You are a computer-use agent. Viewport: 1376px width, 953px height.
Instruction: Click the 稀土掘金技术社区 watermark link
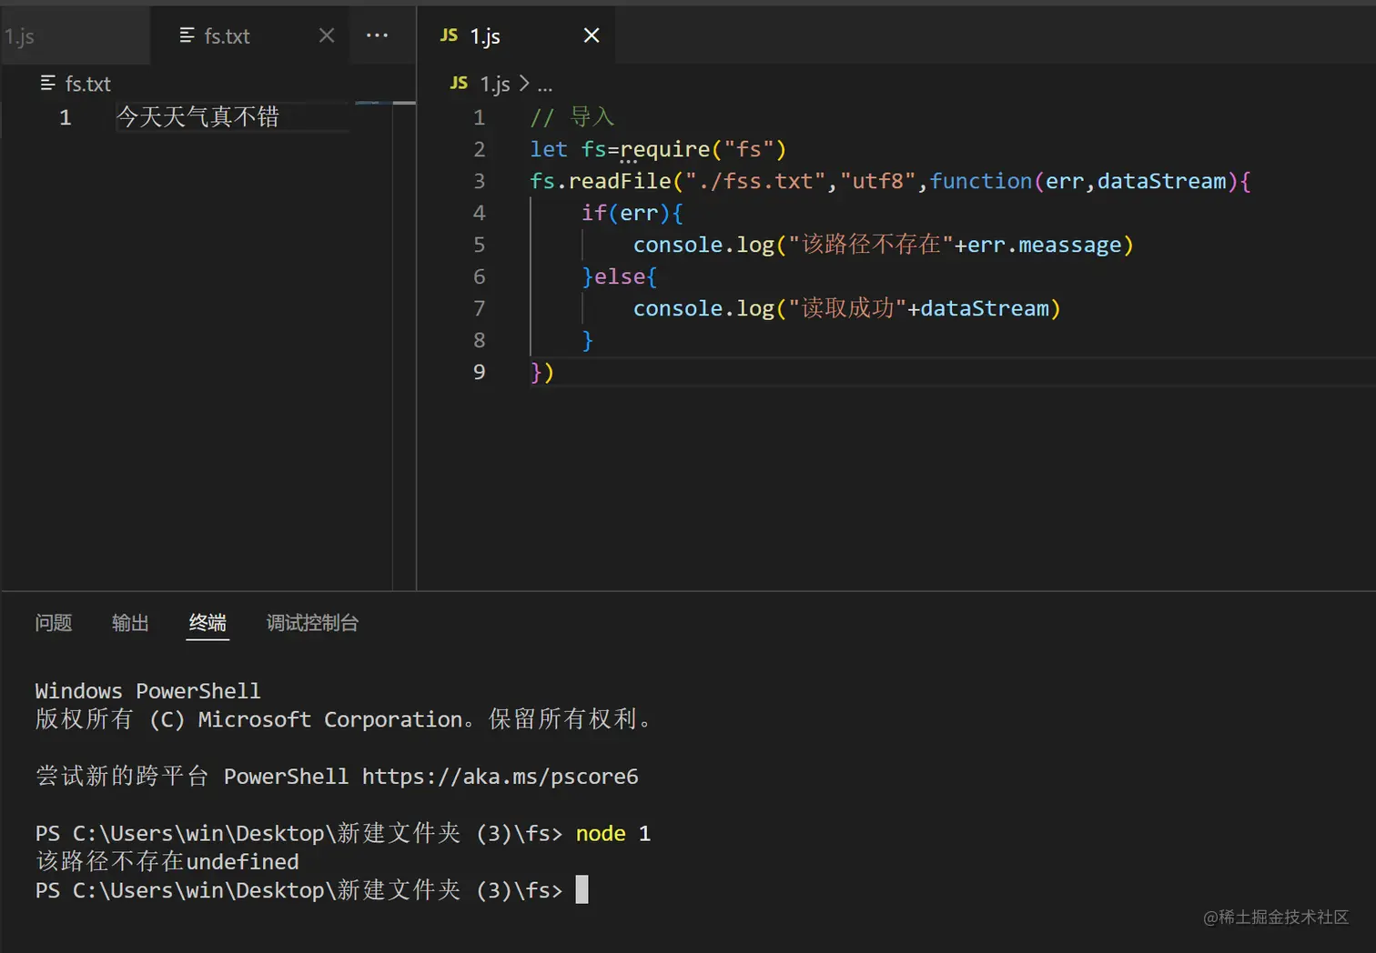click(1277, 918)
